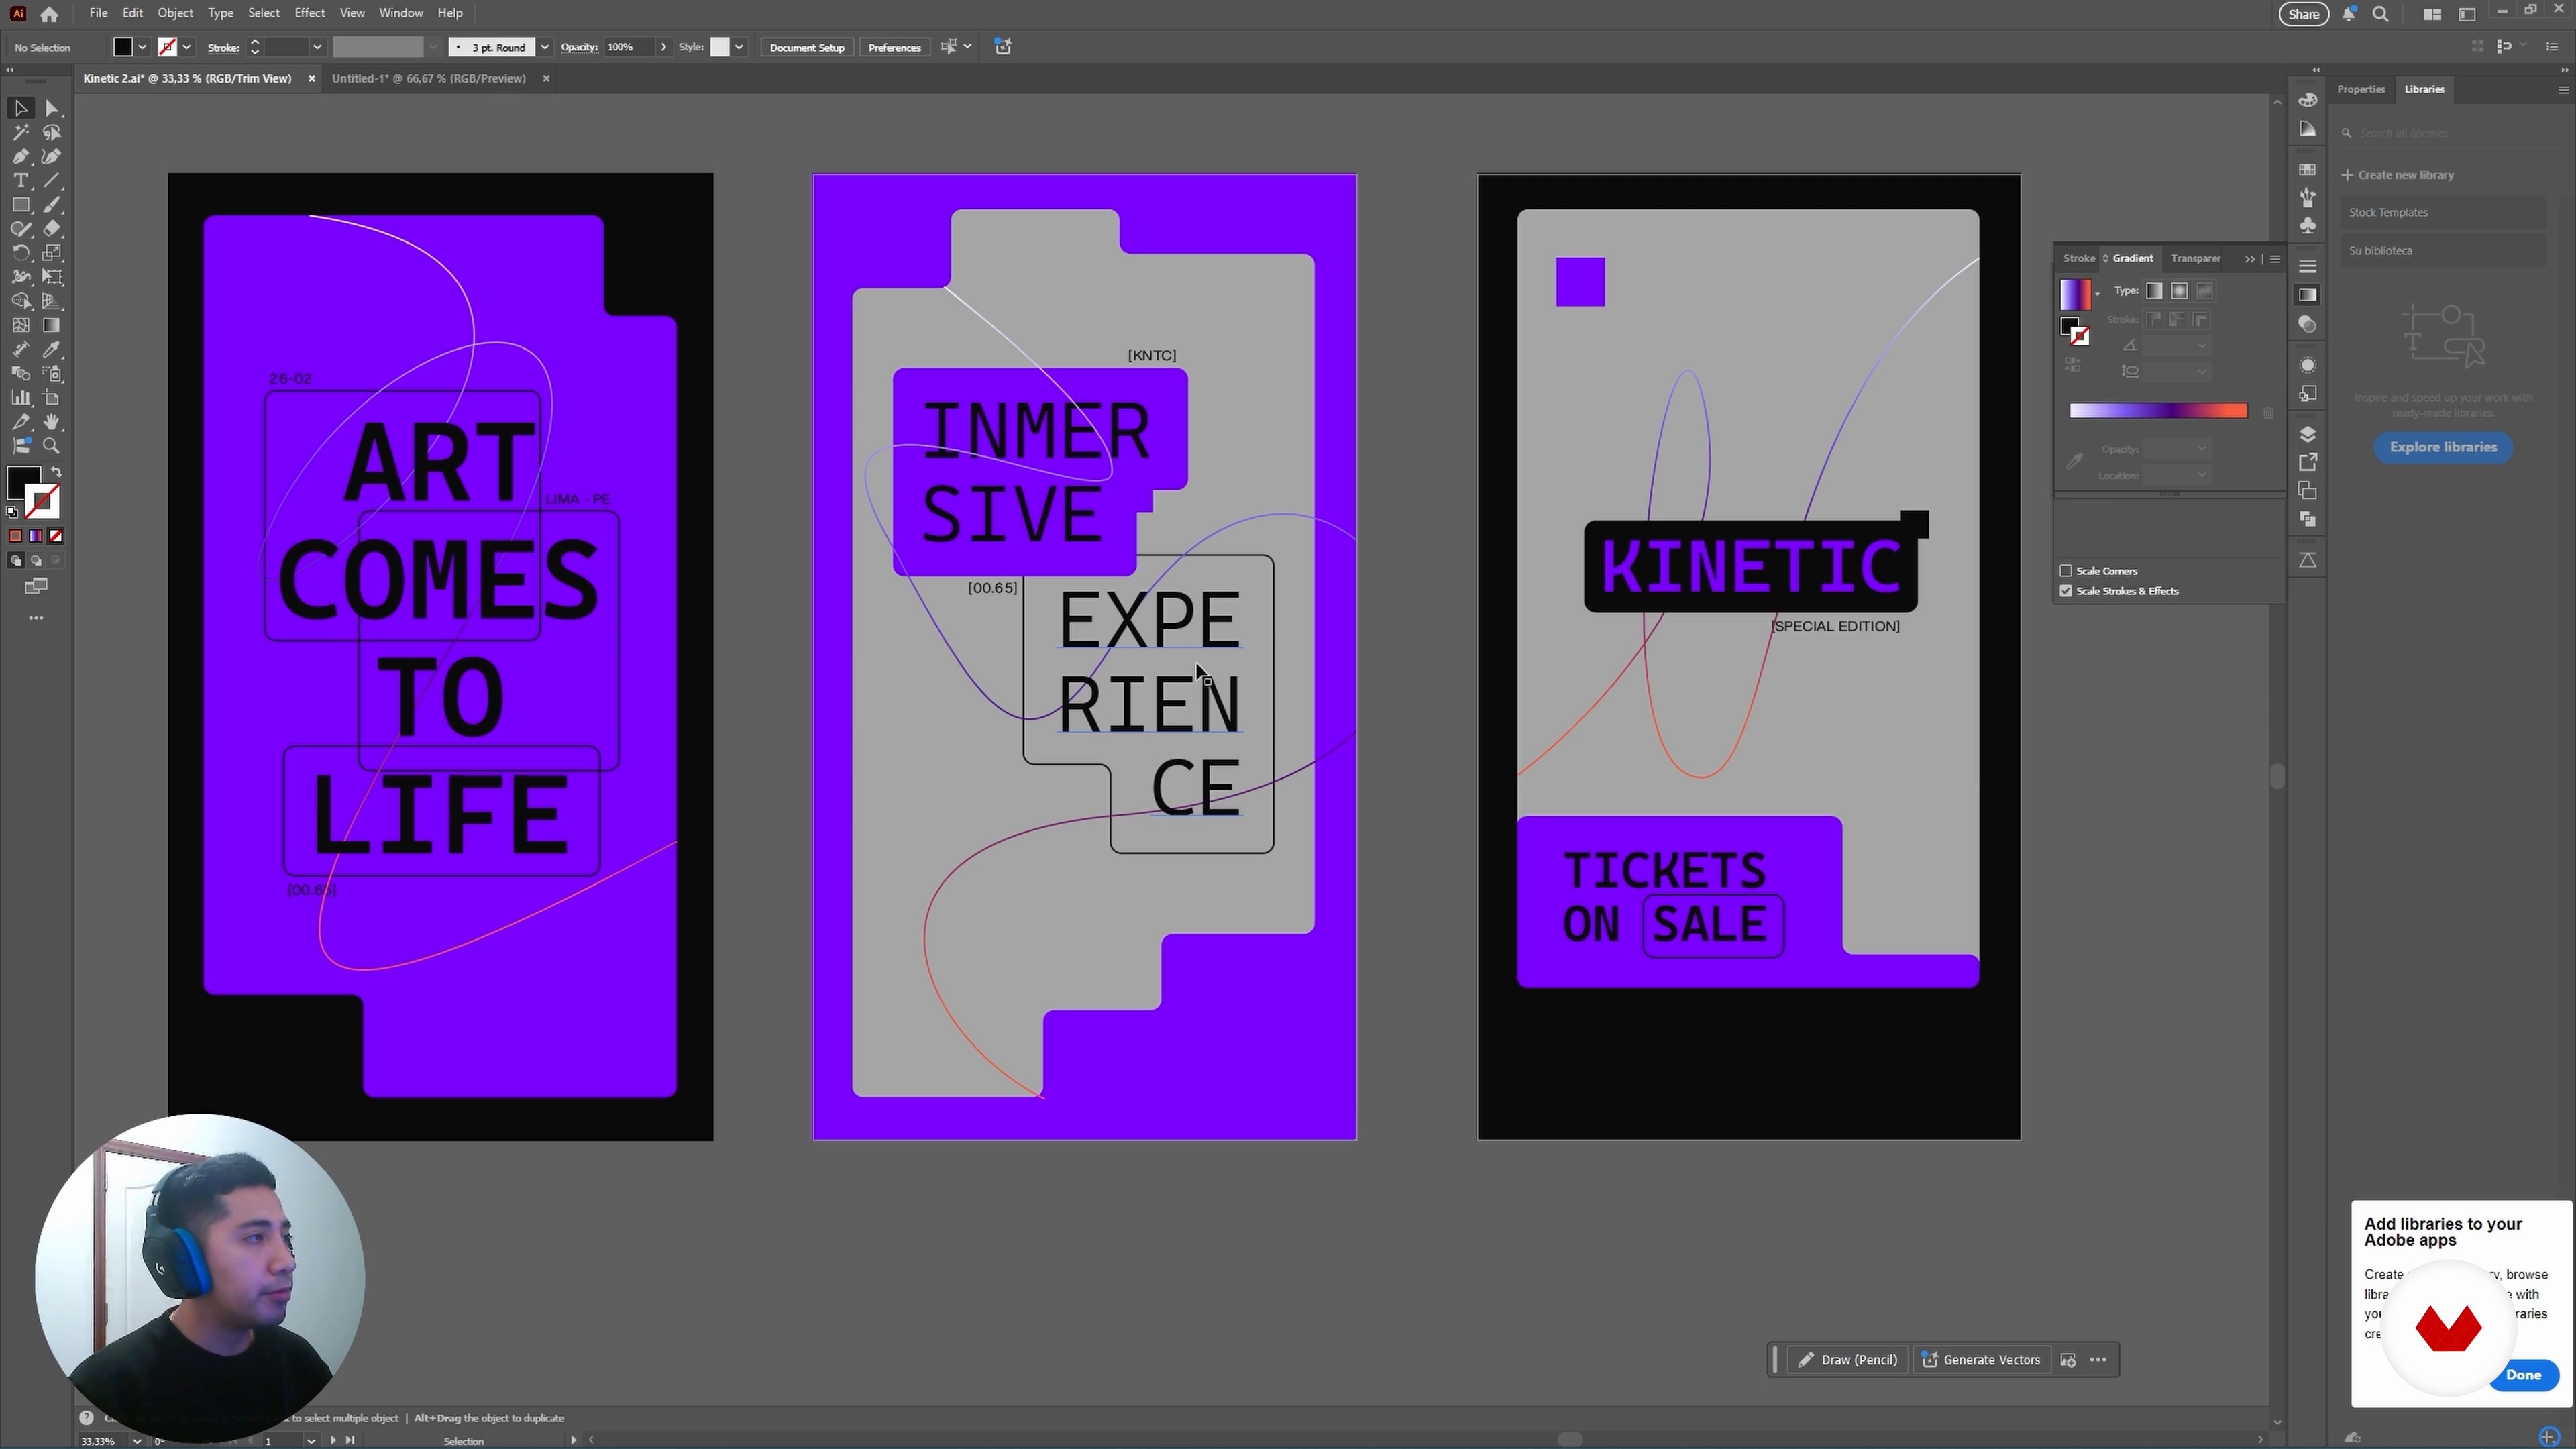Switch to the Stroke panel tab
2576x1449 pixels.
pyautogui.click(x=2078, y=258)
